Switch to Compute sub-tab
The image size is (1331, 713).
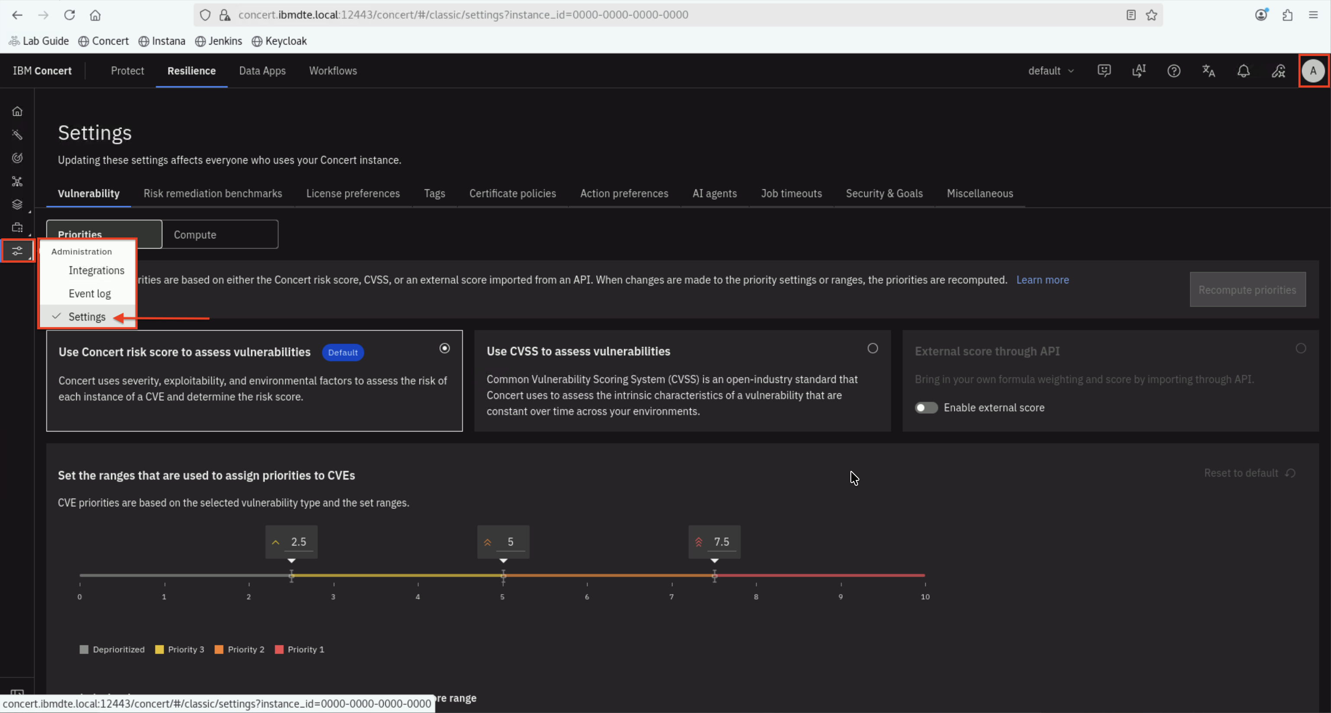click(220, 234)
